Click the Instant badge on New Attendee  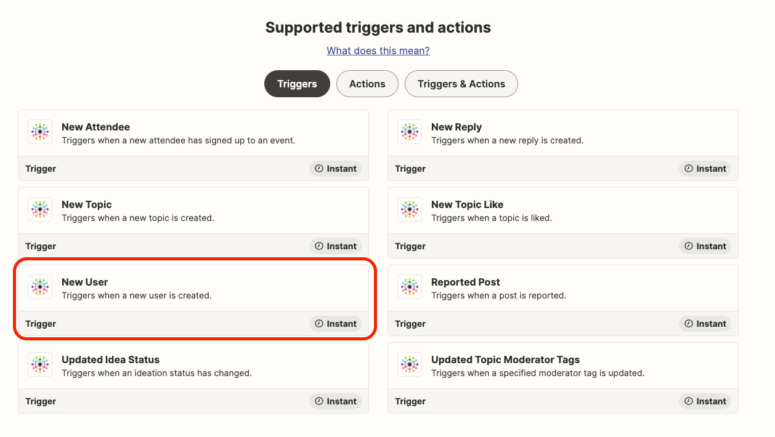coord(335,169)
